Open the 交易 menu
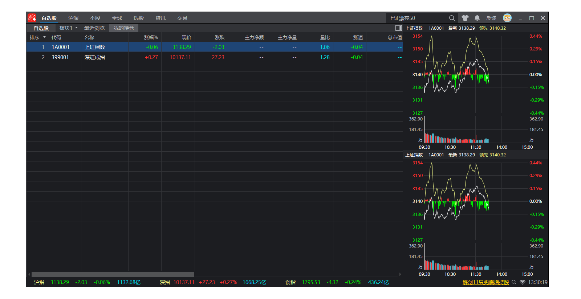The height and width of the screenshot is (299, 581). [182, 18]
